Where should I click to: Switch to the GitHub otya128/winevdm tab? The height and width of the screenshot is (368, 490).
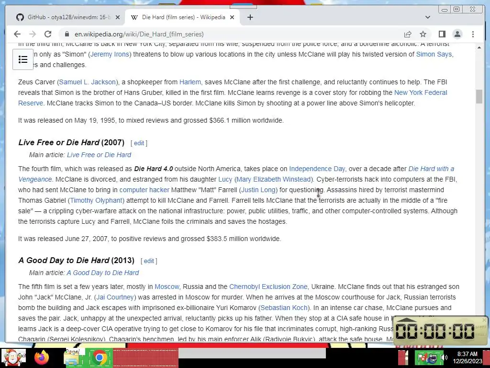coord(67,17)
